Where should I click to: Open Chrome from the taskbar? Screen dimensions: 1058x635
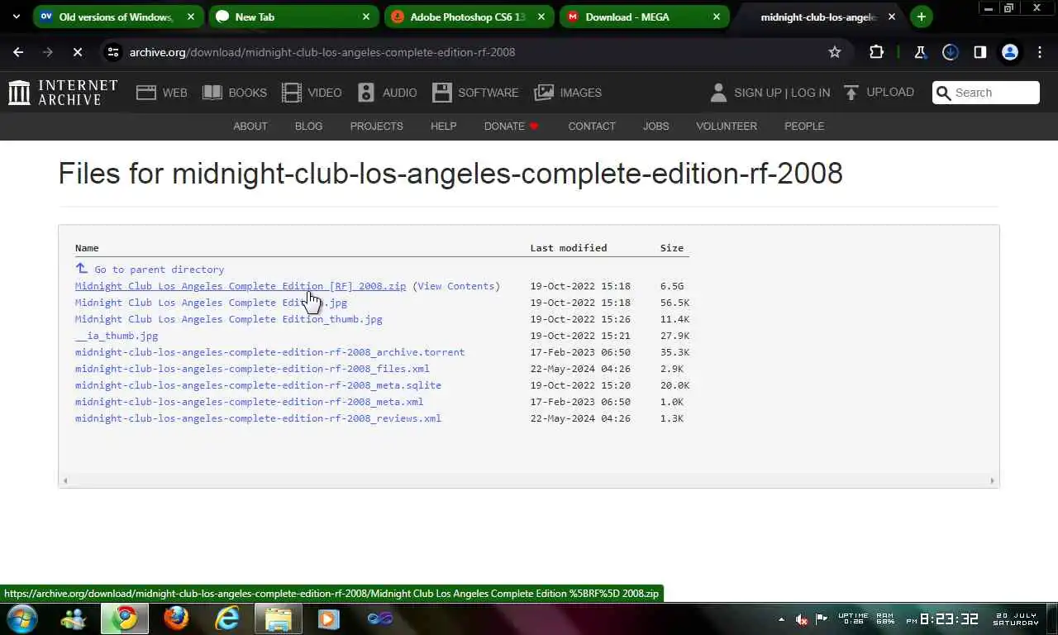(125, 618)
